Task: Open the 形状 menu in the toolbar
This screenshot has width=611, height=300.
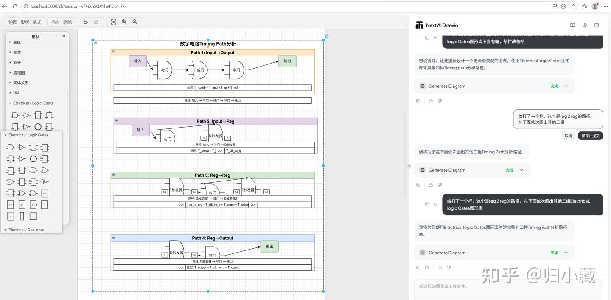Action: pyautogui.click(x=25, y=22)
